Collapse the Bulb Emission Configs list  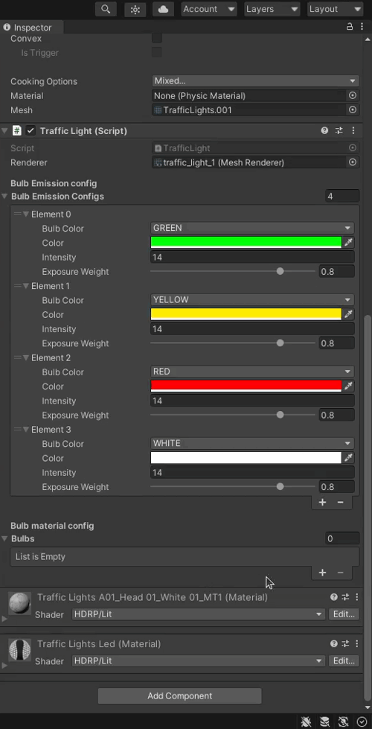[x=4, y=196]
